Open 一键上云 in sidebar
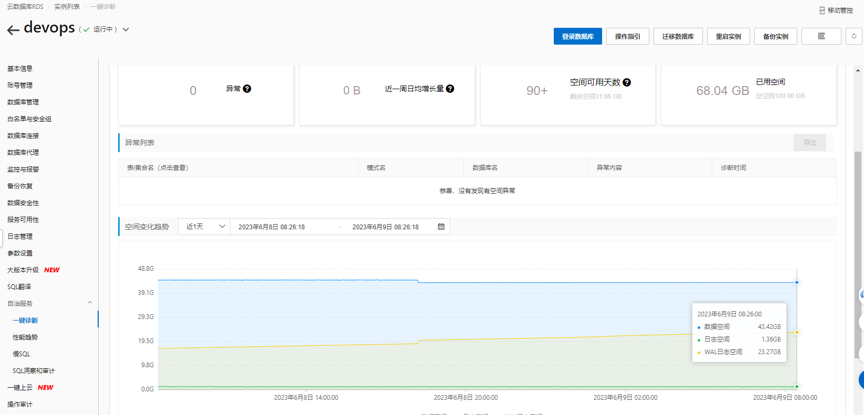 pyautogui.click(x=20, y=388)
